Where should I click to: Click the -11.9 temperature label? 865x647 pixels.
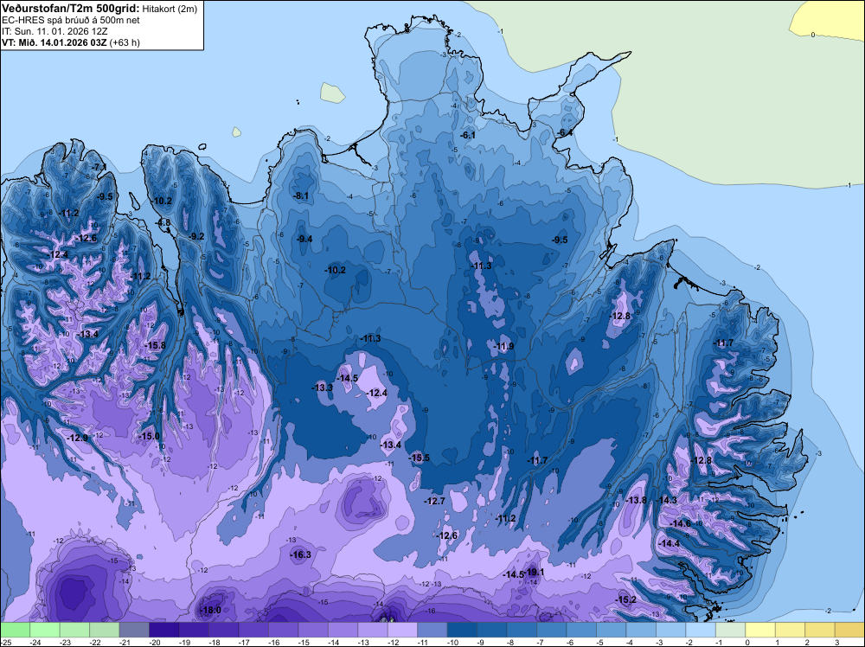(x=503, y=346)
